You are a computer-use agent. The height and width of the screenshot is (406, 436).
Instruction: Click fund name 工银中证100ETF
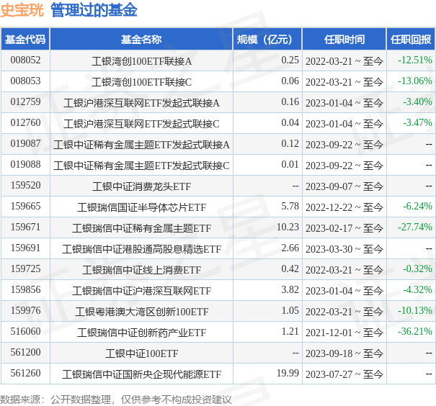pos(141,353)
